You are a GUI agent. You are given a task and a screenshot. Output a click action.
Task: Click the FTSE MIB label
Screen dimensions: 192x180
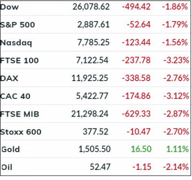pyautogui.click(x=20, y=114)
